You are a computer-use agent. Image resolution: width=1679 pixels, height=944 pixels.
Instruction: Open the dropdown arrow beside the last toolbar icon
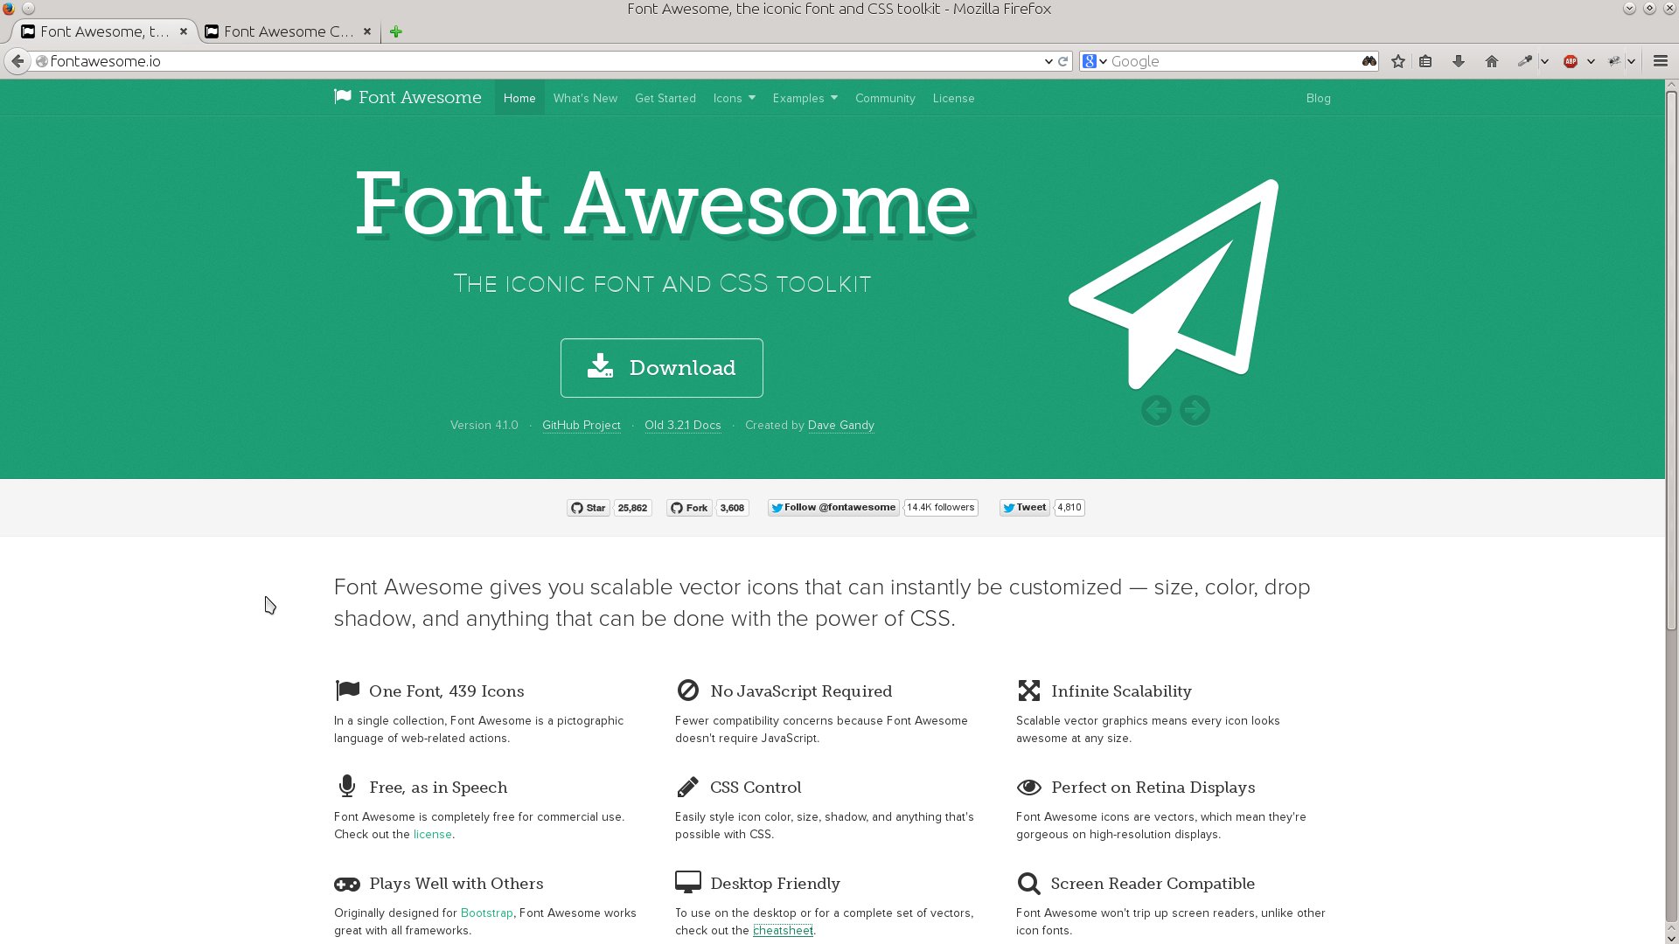pos(1632,61)
